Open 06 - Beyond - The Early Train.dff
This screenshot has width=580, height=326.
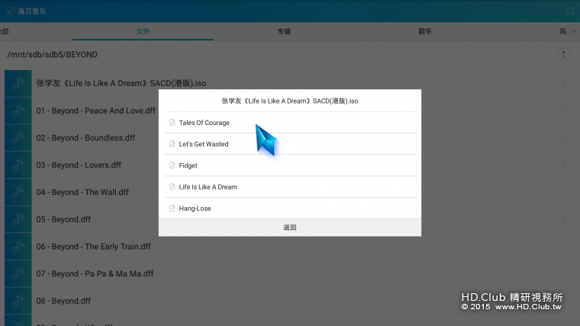[x=93, y=247]
